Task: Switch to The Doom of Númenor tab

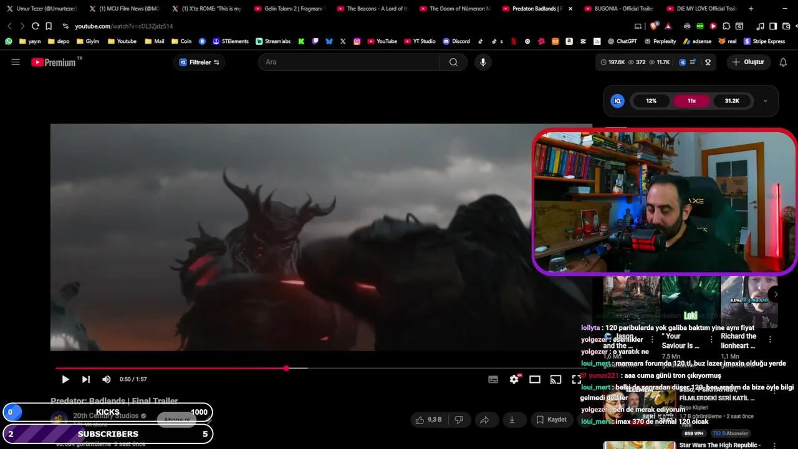Action: (455, 9)
